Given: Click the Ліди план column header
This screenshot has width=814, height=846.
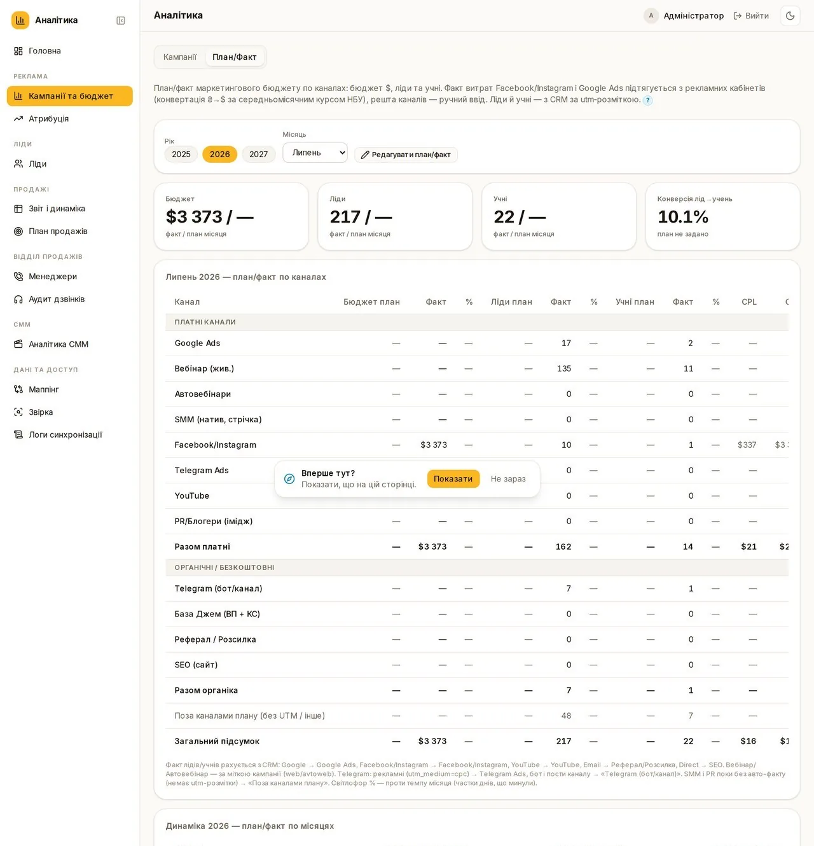Looking at the screenshot, I should tap(511, 302).
